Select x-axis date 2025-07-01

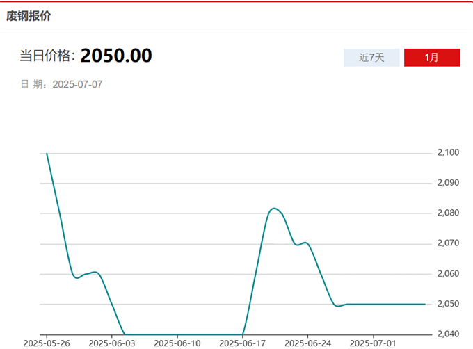(374, 343)
